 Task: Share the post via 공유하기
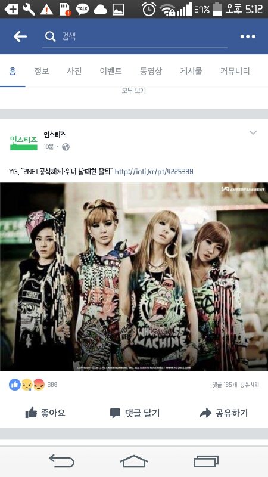pyautogui.click(x=224, y=413)
